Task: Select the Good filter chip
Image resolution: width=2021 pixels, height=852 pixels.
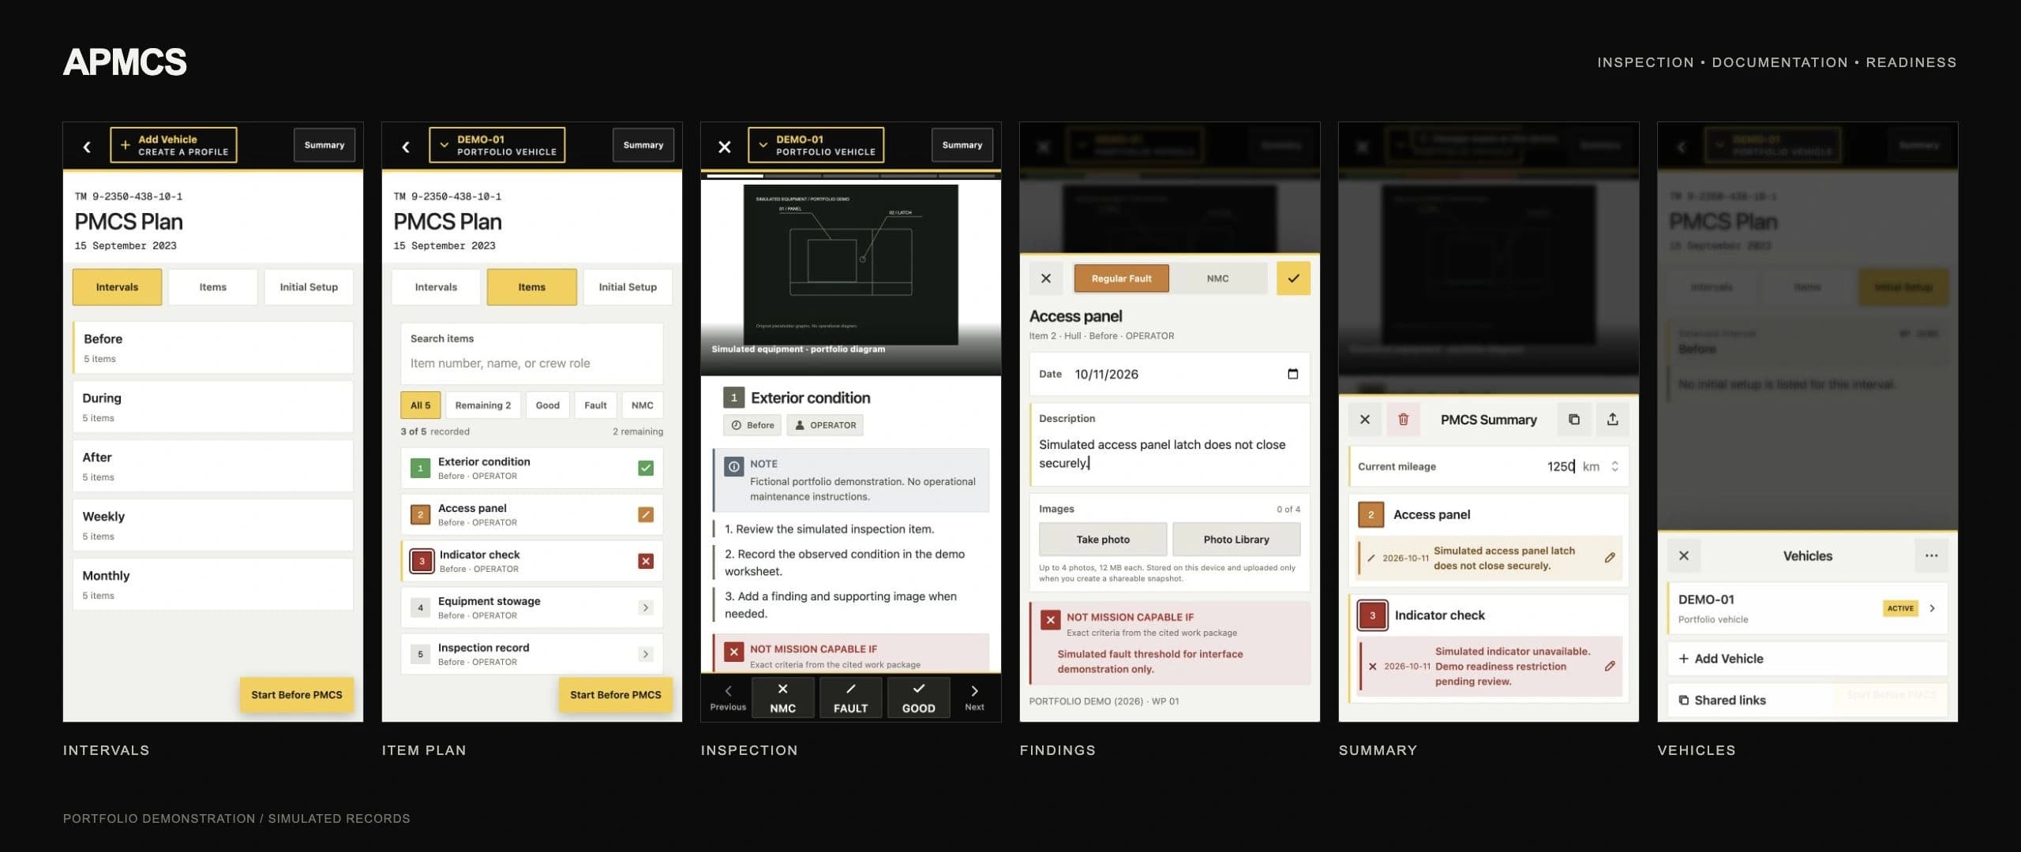Action: [x=548, y=405]
